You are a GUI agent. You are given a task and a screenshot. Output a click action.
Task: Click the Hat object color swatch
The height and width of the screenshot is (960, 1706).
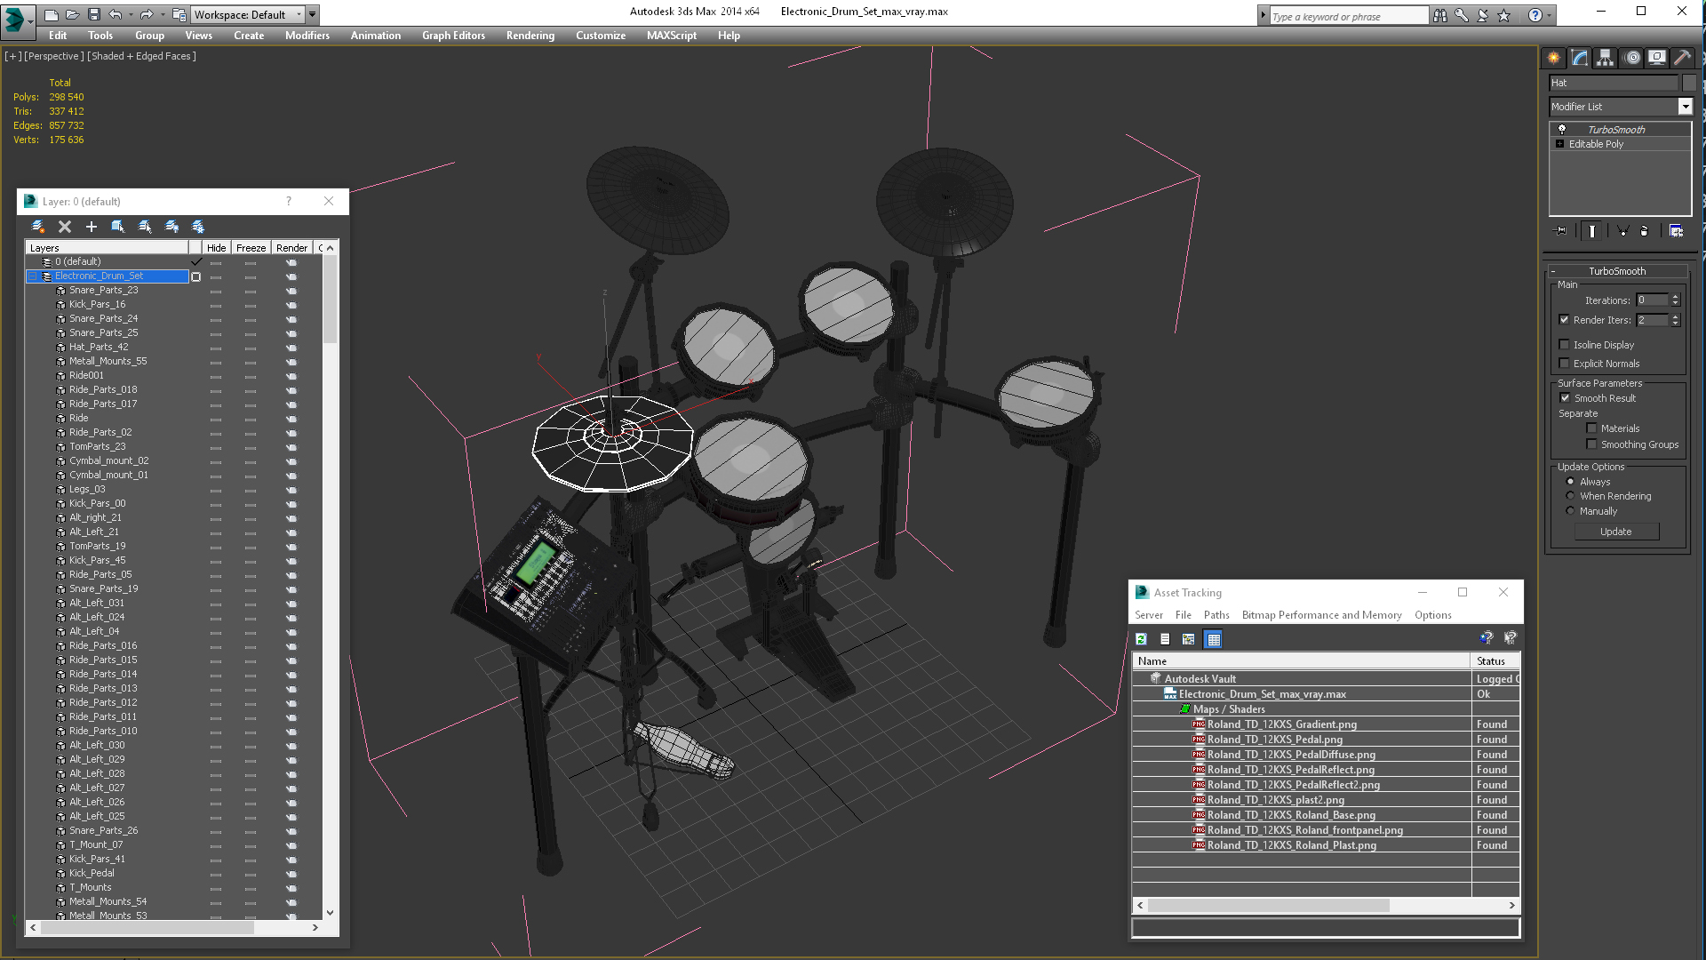pyautogui.click(x=1689, y=83)
